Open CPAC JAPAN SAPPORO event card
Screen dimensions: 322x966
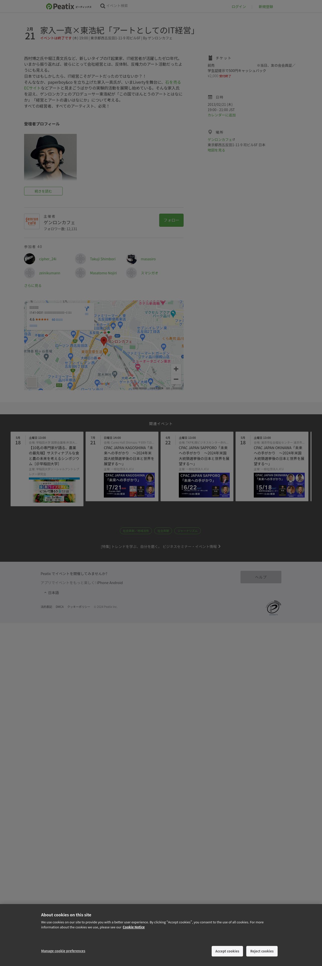(197, 466)
